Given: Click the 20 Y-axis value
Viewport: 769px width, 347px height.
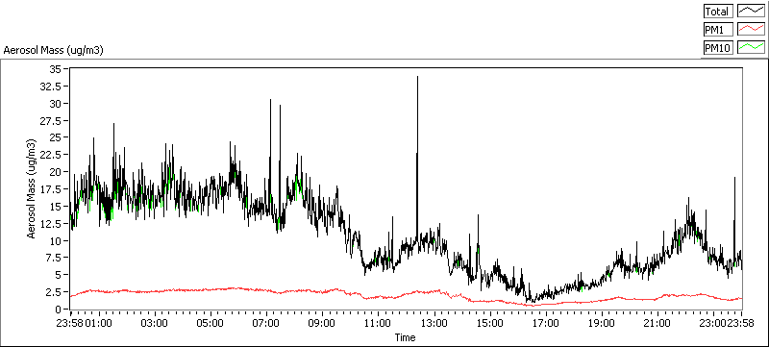Looking at the screenshot, I should (x=56, y=172).
